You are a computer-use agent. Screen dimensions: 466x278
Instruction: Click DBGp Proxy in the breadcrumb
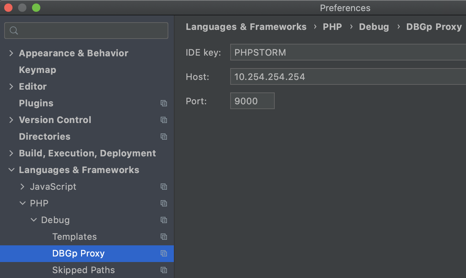pos(434,27)
